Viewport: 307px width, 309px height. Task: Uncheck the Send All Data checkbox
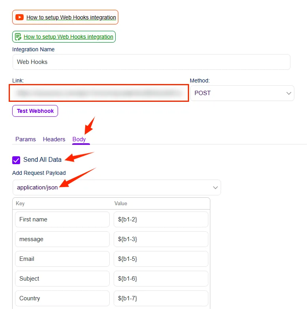pyautogui.click(x=16, y=160)
